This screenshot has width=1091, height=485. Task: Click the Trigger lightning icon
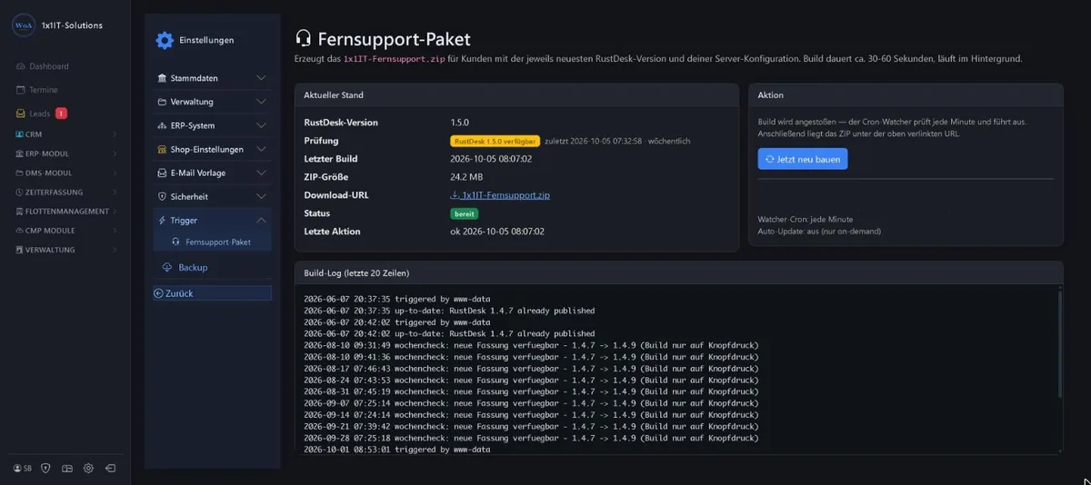162,220
